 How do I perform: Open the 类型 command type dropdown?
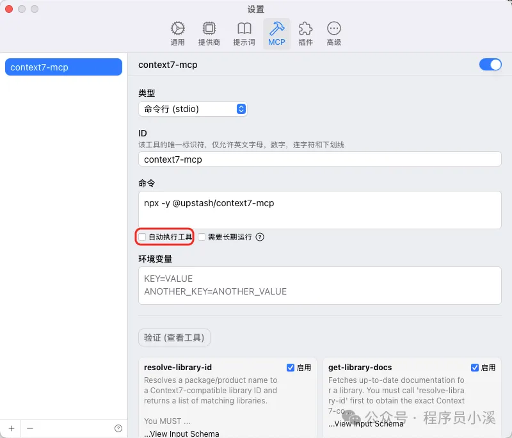pos(193,109)
